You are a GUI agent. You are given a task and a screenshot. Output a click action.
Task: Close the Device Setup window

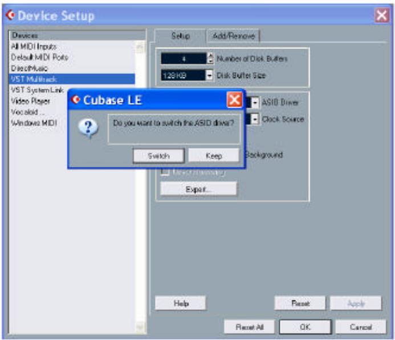point(382,15)
